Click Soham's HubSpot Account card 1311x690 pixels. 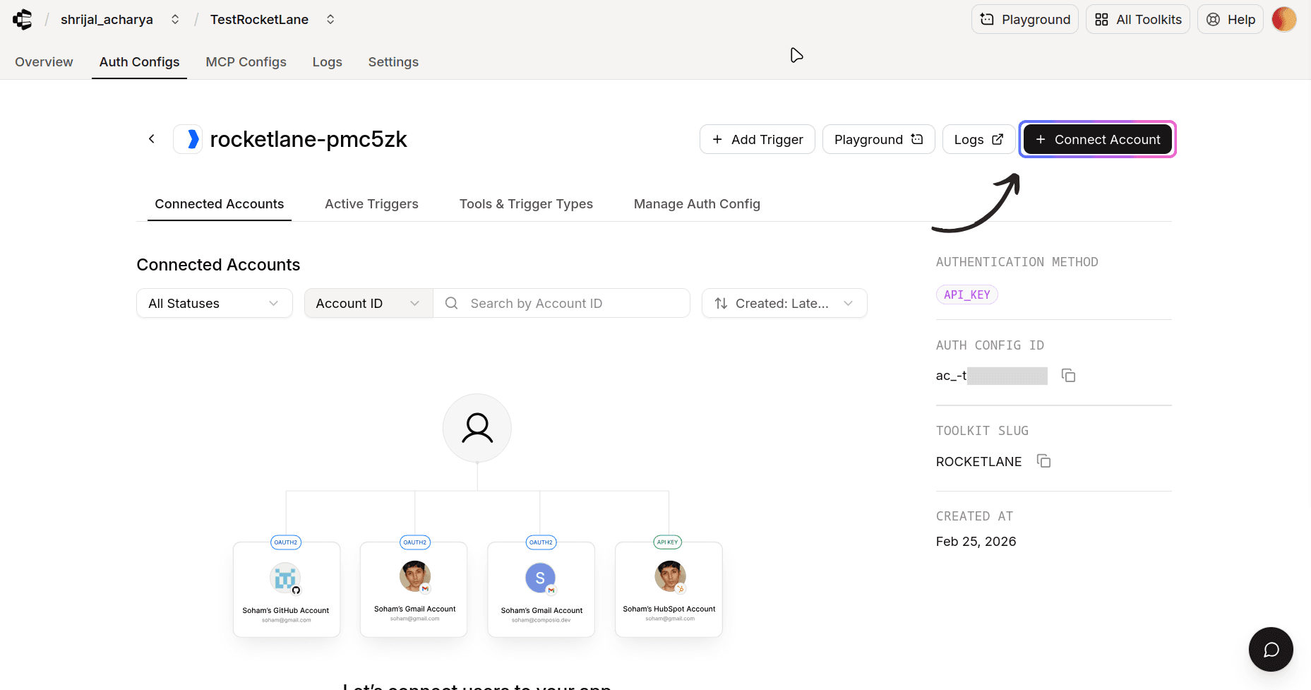669,589
